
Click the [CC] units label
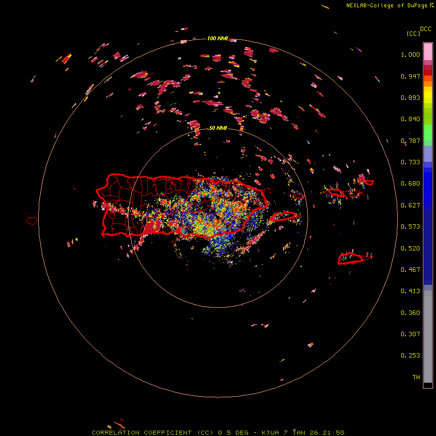pos(414,33)
